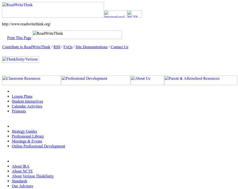Image resolution: width=238 pixels, height=189 pixels.
Task: Open the RSS link
Action: click(x=57, y=47)
